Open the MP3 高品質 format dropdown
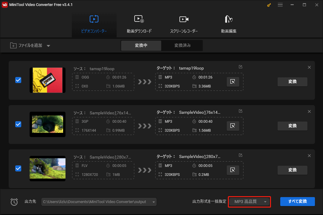 tap(249, 202)
